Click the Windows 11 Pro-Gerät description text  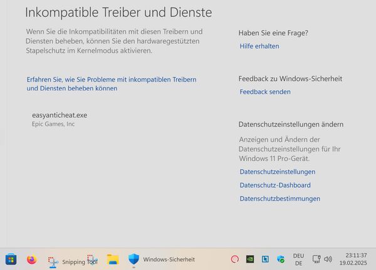290,149
